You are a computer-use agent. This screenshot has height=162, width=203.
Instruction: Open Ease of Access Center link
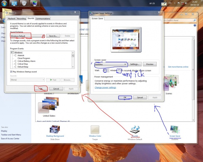10,138
